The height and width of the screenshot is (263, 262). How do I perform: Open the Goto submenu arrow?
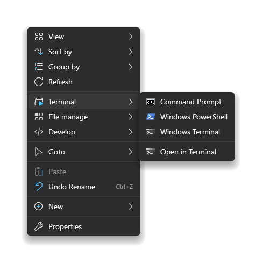tap(131, 152)
